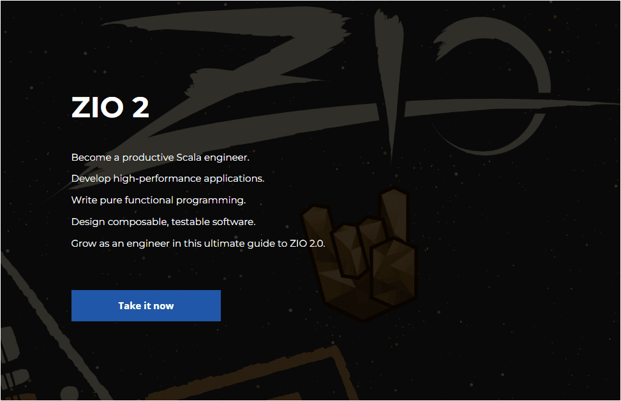This screenshot has width=621, height=401.
Task: Click "ZIO 2.0." at end of last line
Action: (x=308, y=244)
